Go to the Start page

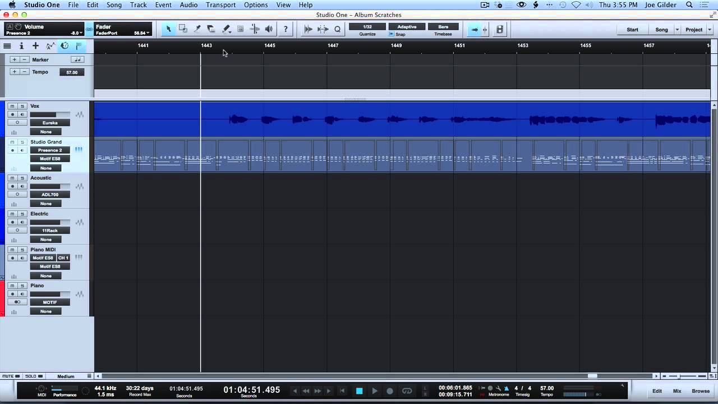pos(632,30)
